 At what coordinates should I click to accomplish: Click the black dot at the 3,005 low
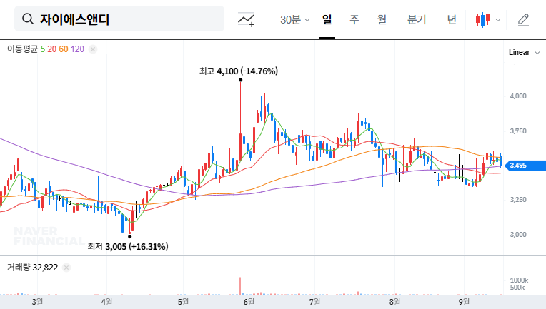point(130,237)
